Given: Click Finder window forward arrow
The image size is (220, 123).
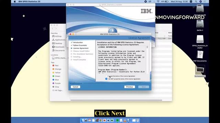Looking at the screenshot, I should click(x=56, y=28).
